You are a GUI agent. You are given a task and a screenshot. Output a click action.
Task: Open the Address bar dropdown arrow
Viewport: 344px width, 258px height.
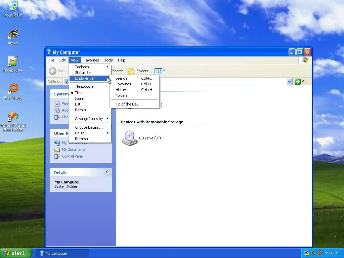pyautogui.click(x=289, y=82)
